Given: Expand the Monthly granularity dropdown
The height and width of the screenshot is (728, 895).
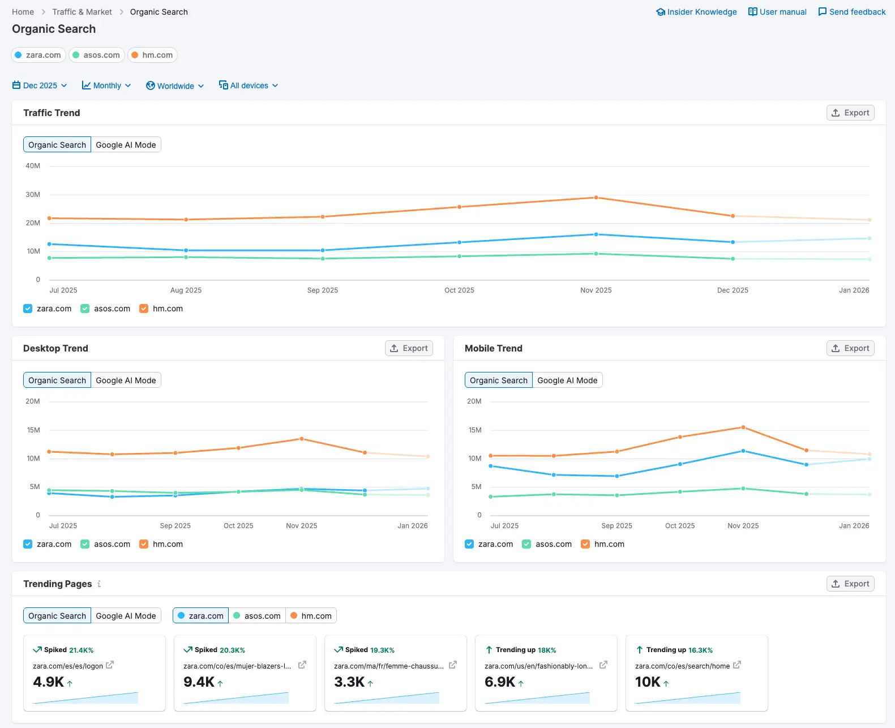Looking at the screenshot, I should click(106, 85).
